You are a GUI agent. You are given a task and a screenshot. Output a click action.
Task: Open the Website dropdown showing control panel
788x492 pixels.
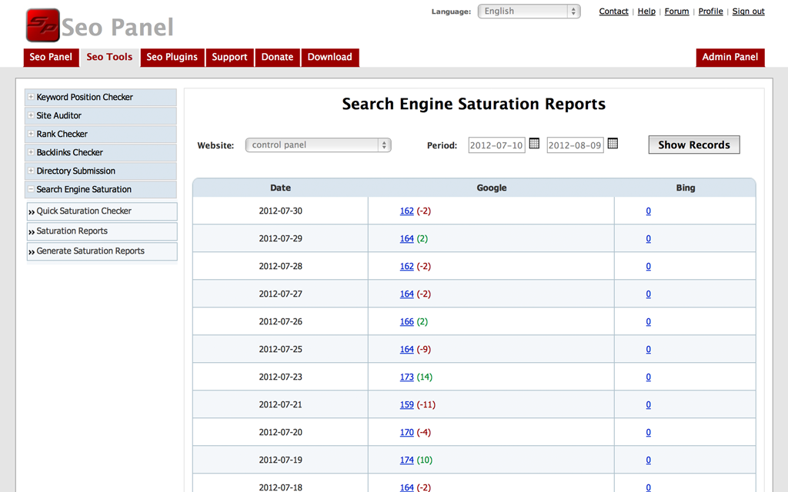coord(318,145)
